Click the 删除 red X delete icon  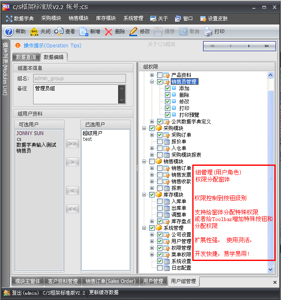point(109,32)
